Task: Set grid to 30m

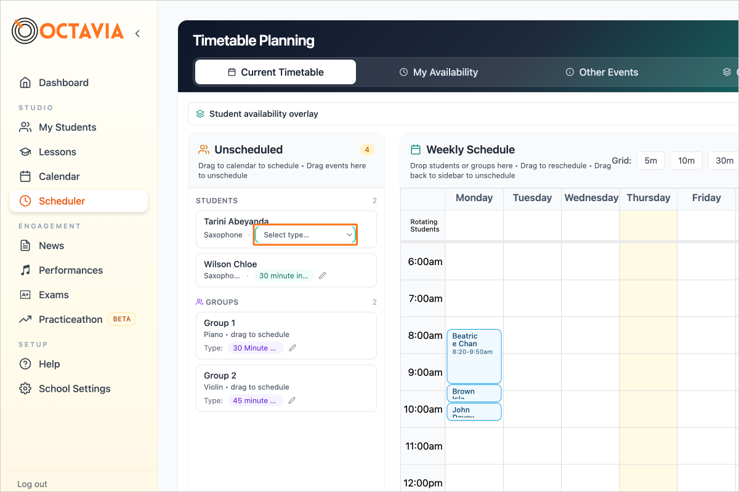Action: tap(724, 161)
